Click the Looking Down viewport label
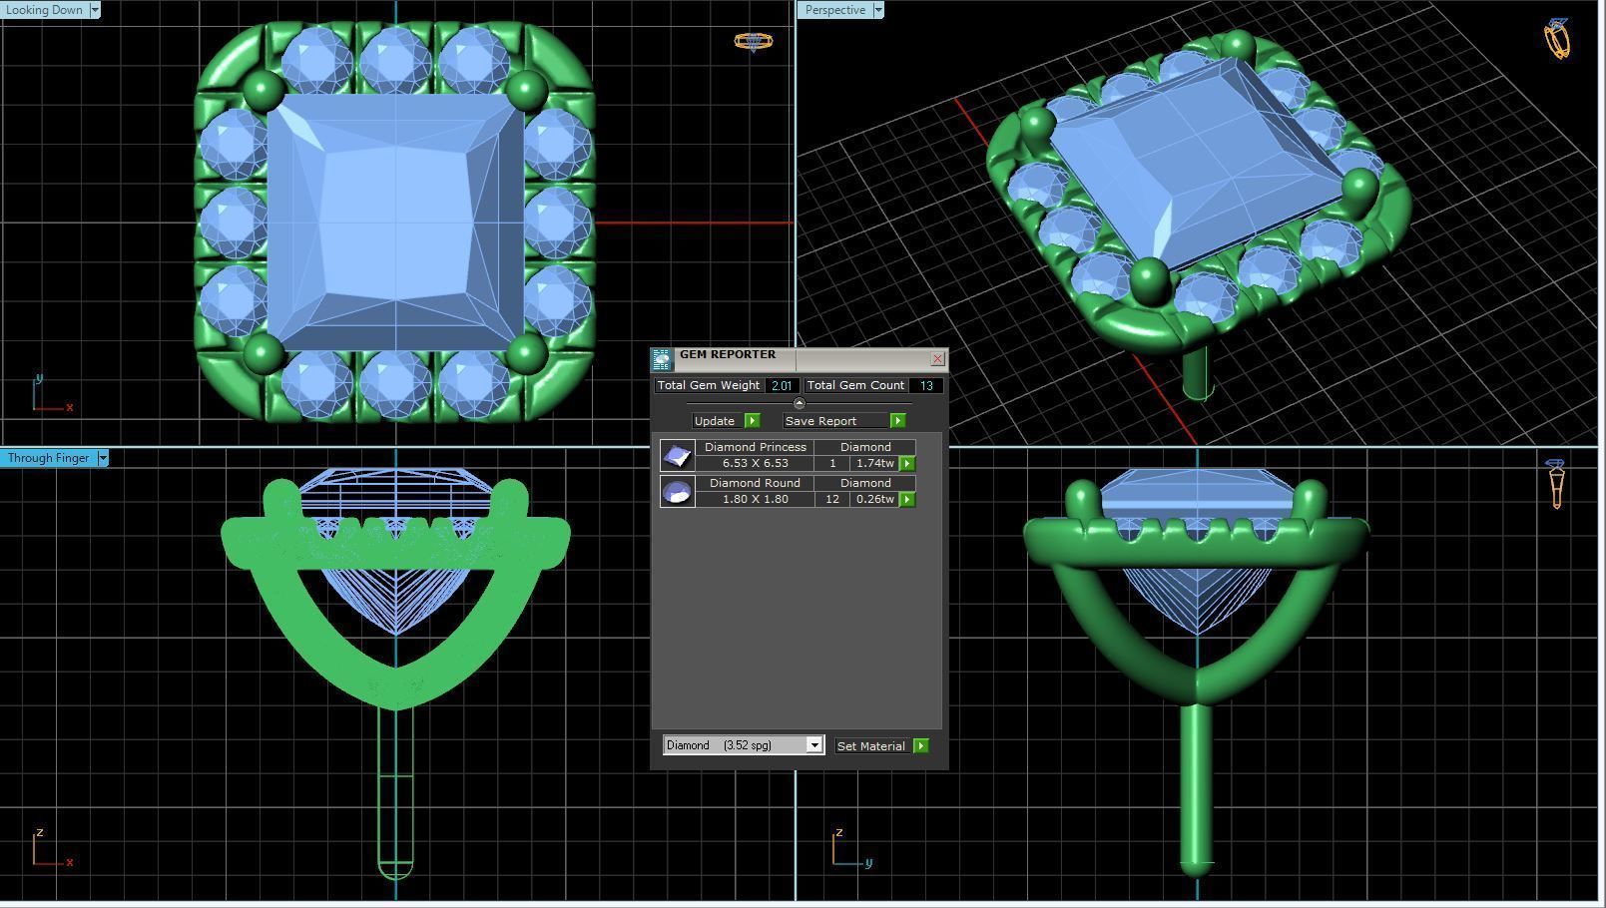Screen dimensions: 1606x908 (x=45, y=10)
